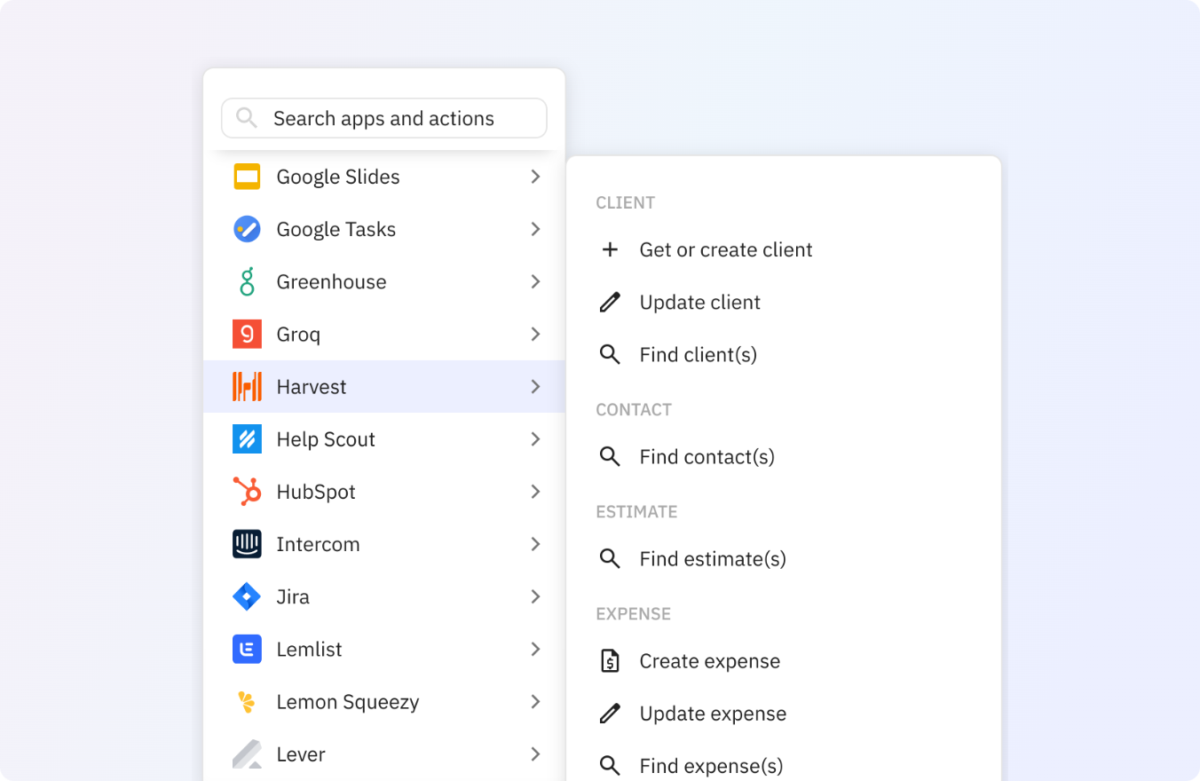Open the Google Slides submenu arrow

pyautogui.click(x=535, y=177)
